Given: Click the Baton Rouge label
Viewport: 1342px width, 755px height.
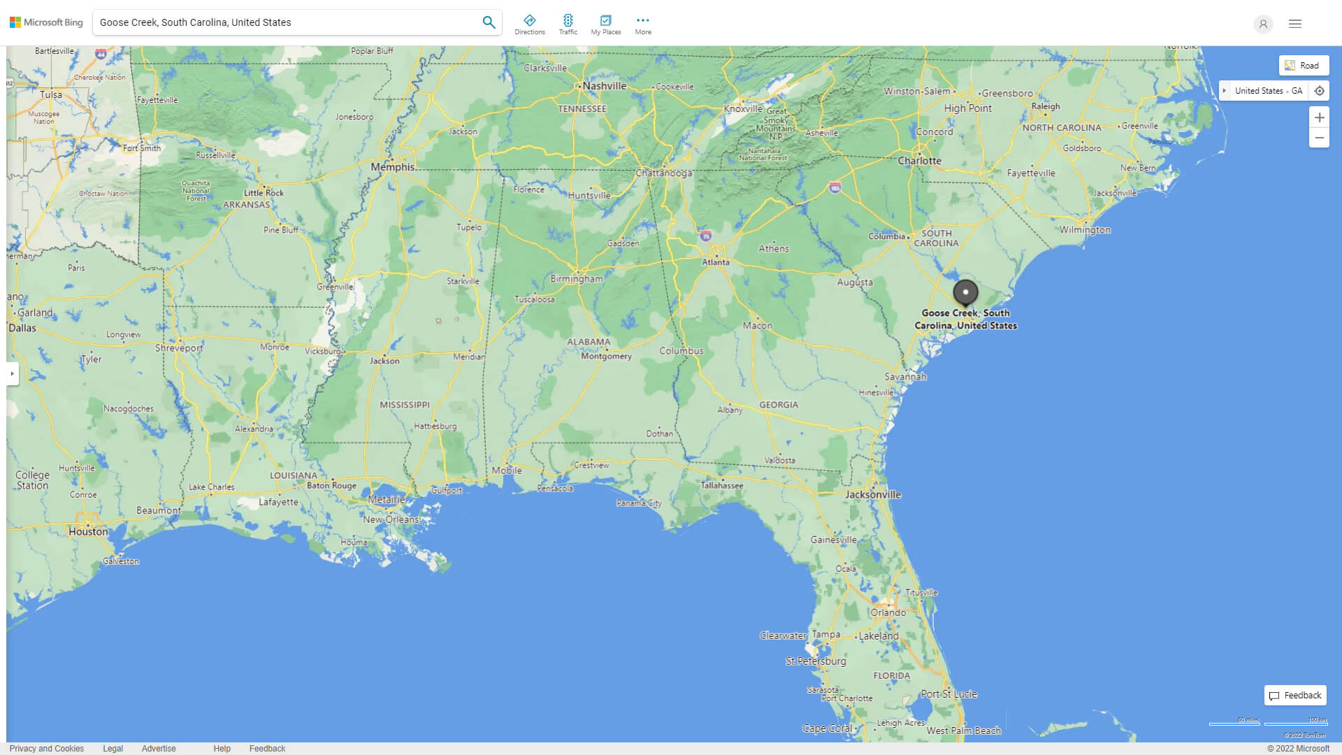Looking at the screenshot, I should (331, 485).
